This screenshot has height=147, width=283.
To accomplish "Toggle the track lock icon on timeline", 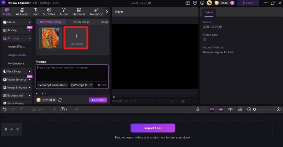I will pyautogui.click(x=6, y=129).
